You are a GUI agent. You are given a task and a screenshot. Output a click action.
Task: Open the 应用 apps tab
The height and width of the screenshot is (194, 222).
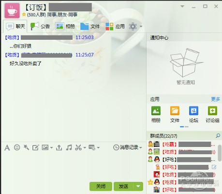click(x=115, y=26)
